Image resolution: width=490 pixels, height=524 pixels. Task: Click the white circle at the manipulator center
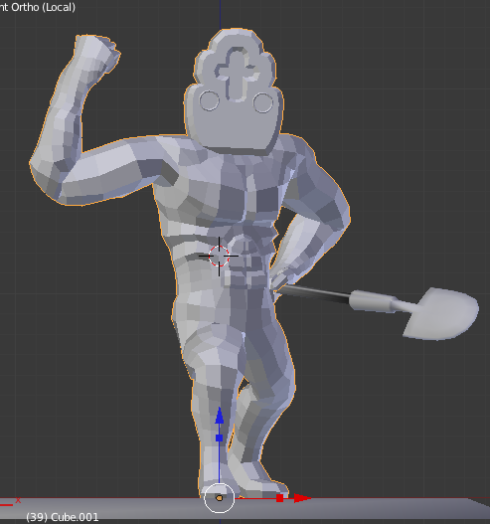219,498
